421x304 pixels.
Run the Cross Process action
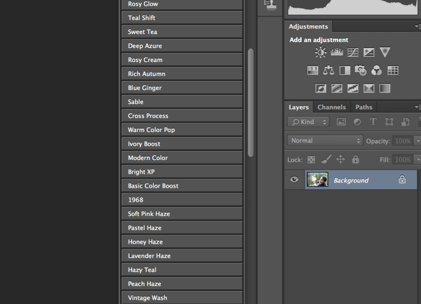(182, 116)
